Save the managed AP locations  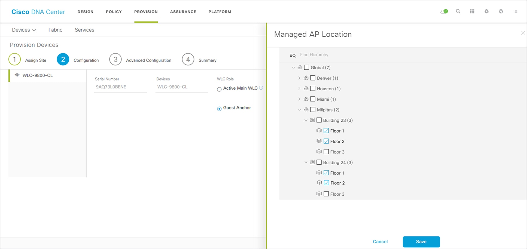tap(421, 242)
